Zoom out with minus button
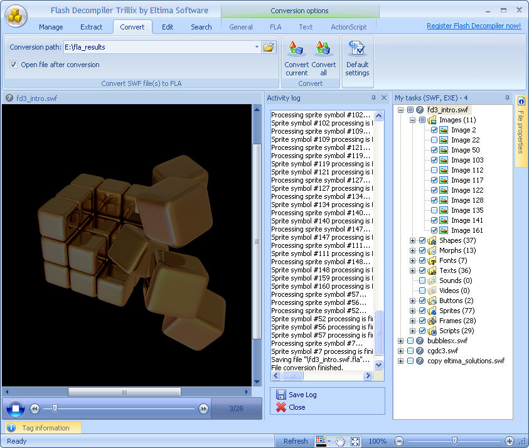This screenshot has width=529, height=448. pos(399,441)
